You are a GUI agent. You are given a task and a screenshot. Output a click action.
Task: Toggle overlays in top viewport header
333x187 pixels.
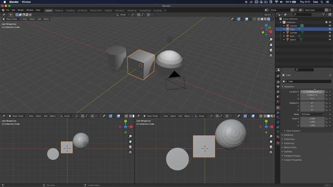pos(247,19)
